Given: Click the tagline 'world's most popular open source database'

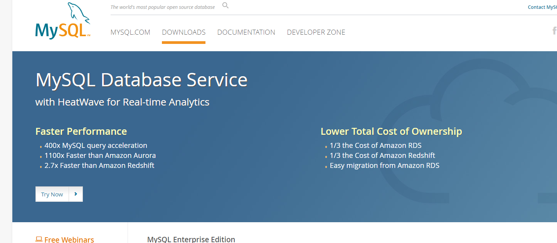Looking at the screenshot, I should 168,7.
